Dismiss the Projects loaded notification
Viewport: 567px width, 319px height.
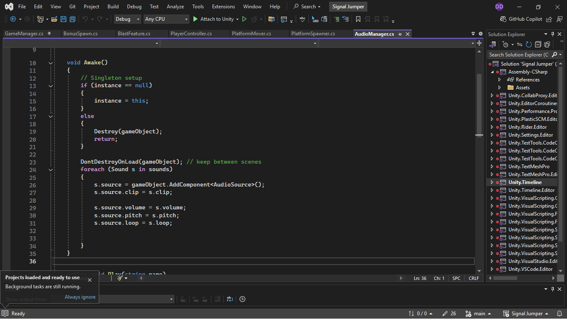90,279
